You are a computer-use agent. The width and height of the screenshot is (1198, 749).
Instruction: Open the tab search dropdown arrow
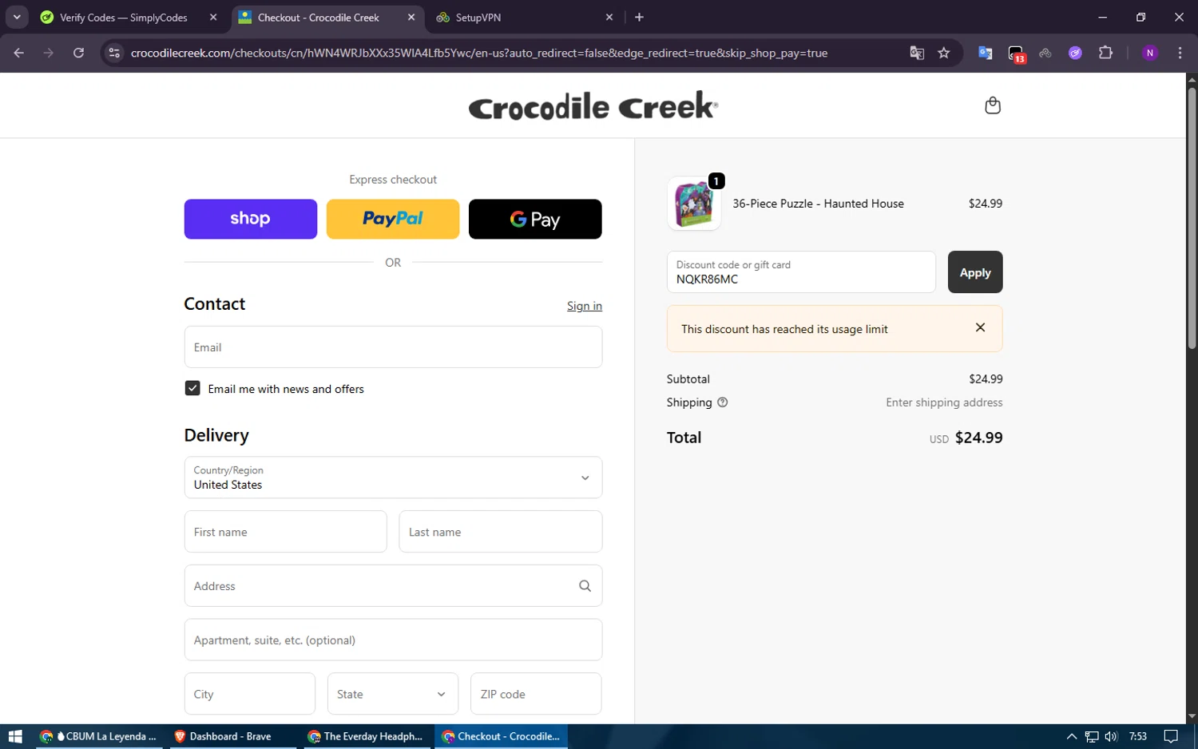pyautogui.click(x=16, y=17)
